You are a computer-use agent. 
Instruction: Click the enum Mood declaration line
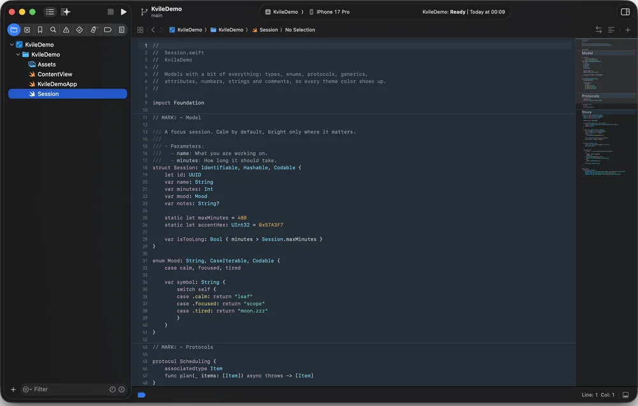point(216,261)
